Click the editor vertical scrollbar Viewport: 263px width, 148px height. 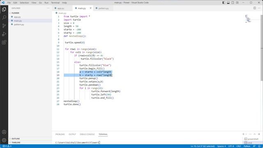(262, 48)
